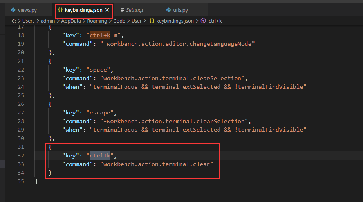Image resolution: width=363 pixels, height=202 pixels.
Task: Click the changeLanguageMode command string
Action: (177, 44)
